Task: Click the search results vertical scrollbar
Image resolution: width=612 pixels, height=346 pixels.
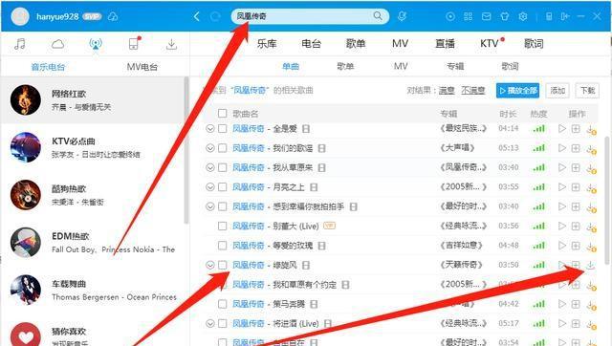Action: 608,201
